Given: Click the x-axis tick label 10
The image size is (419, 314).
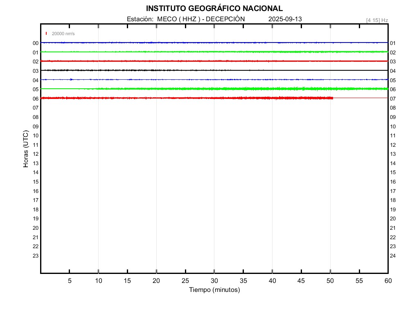Looking at the screenshot, I should [x=99, y=281].
